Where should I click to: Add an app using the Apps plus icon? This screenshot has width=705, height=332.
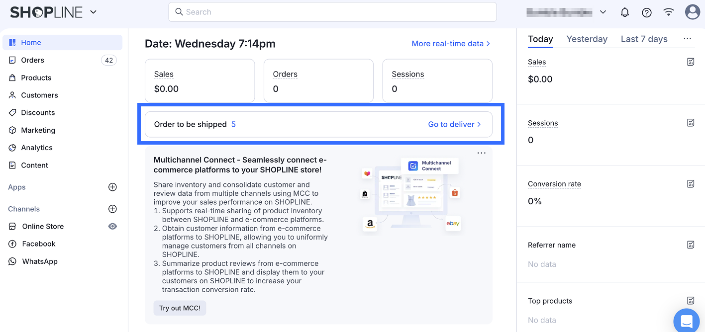coord(112,187)
